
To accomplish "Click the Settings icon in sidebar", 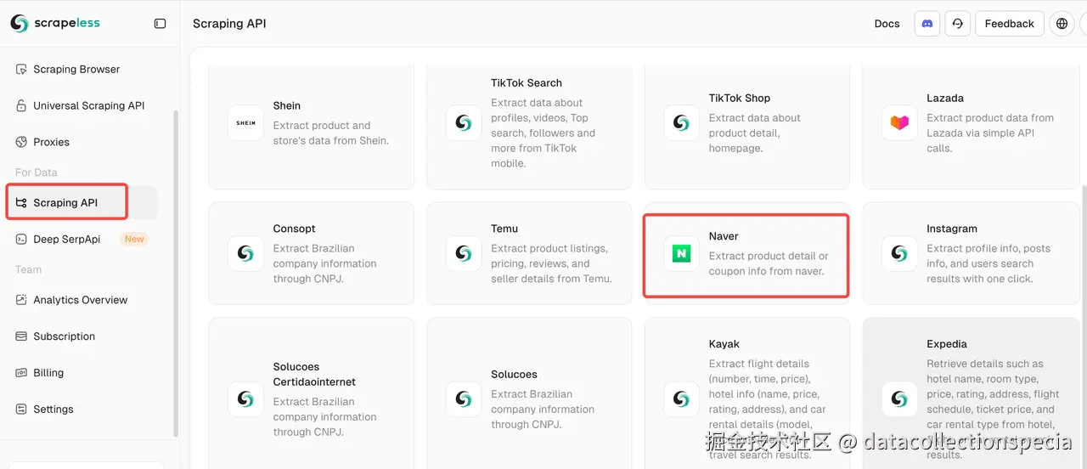I will point(21,409).
